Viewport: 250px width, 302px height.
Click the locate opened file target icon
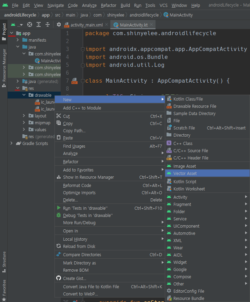30,24
